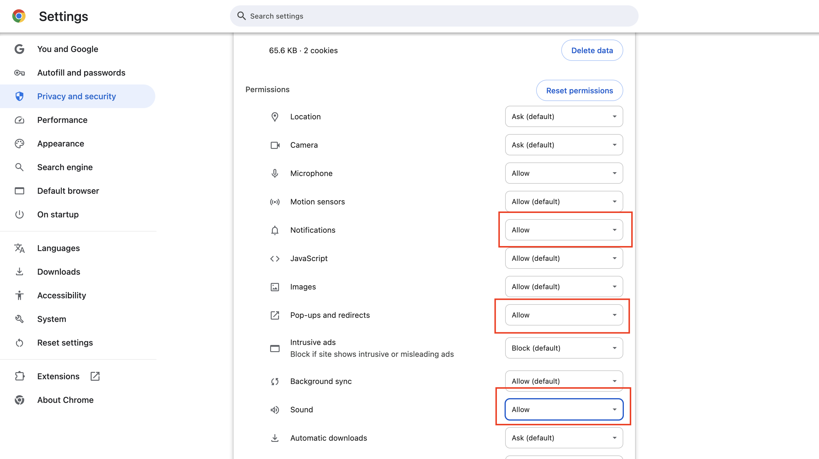
Task: Open the Downloads settings section
Action: tap(58, 272)
